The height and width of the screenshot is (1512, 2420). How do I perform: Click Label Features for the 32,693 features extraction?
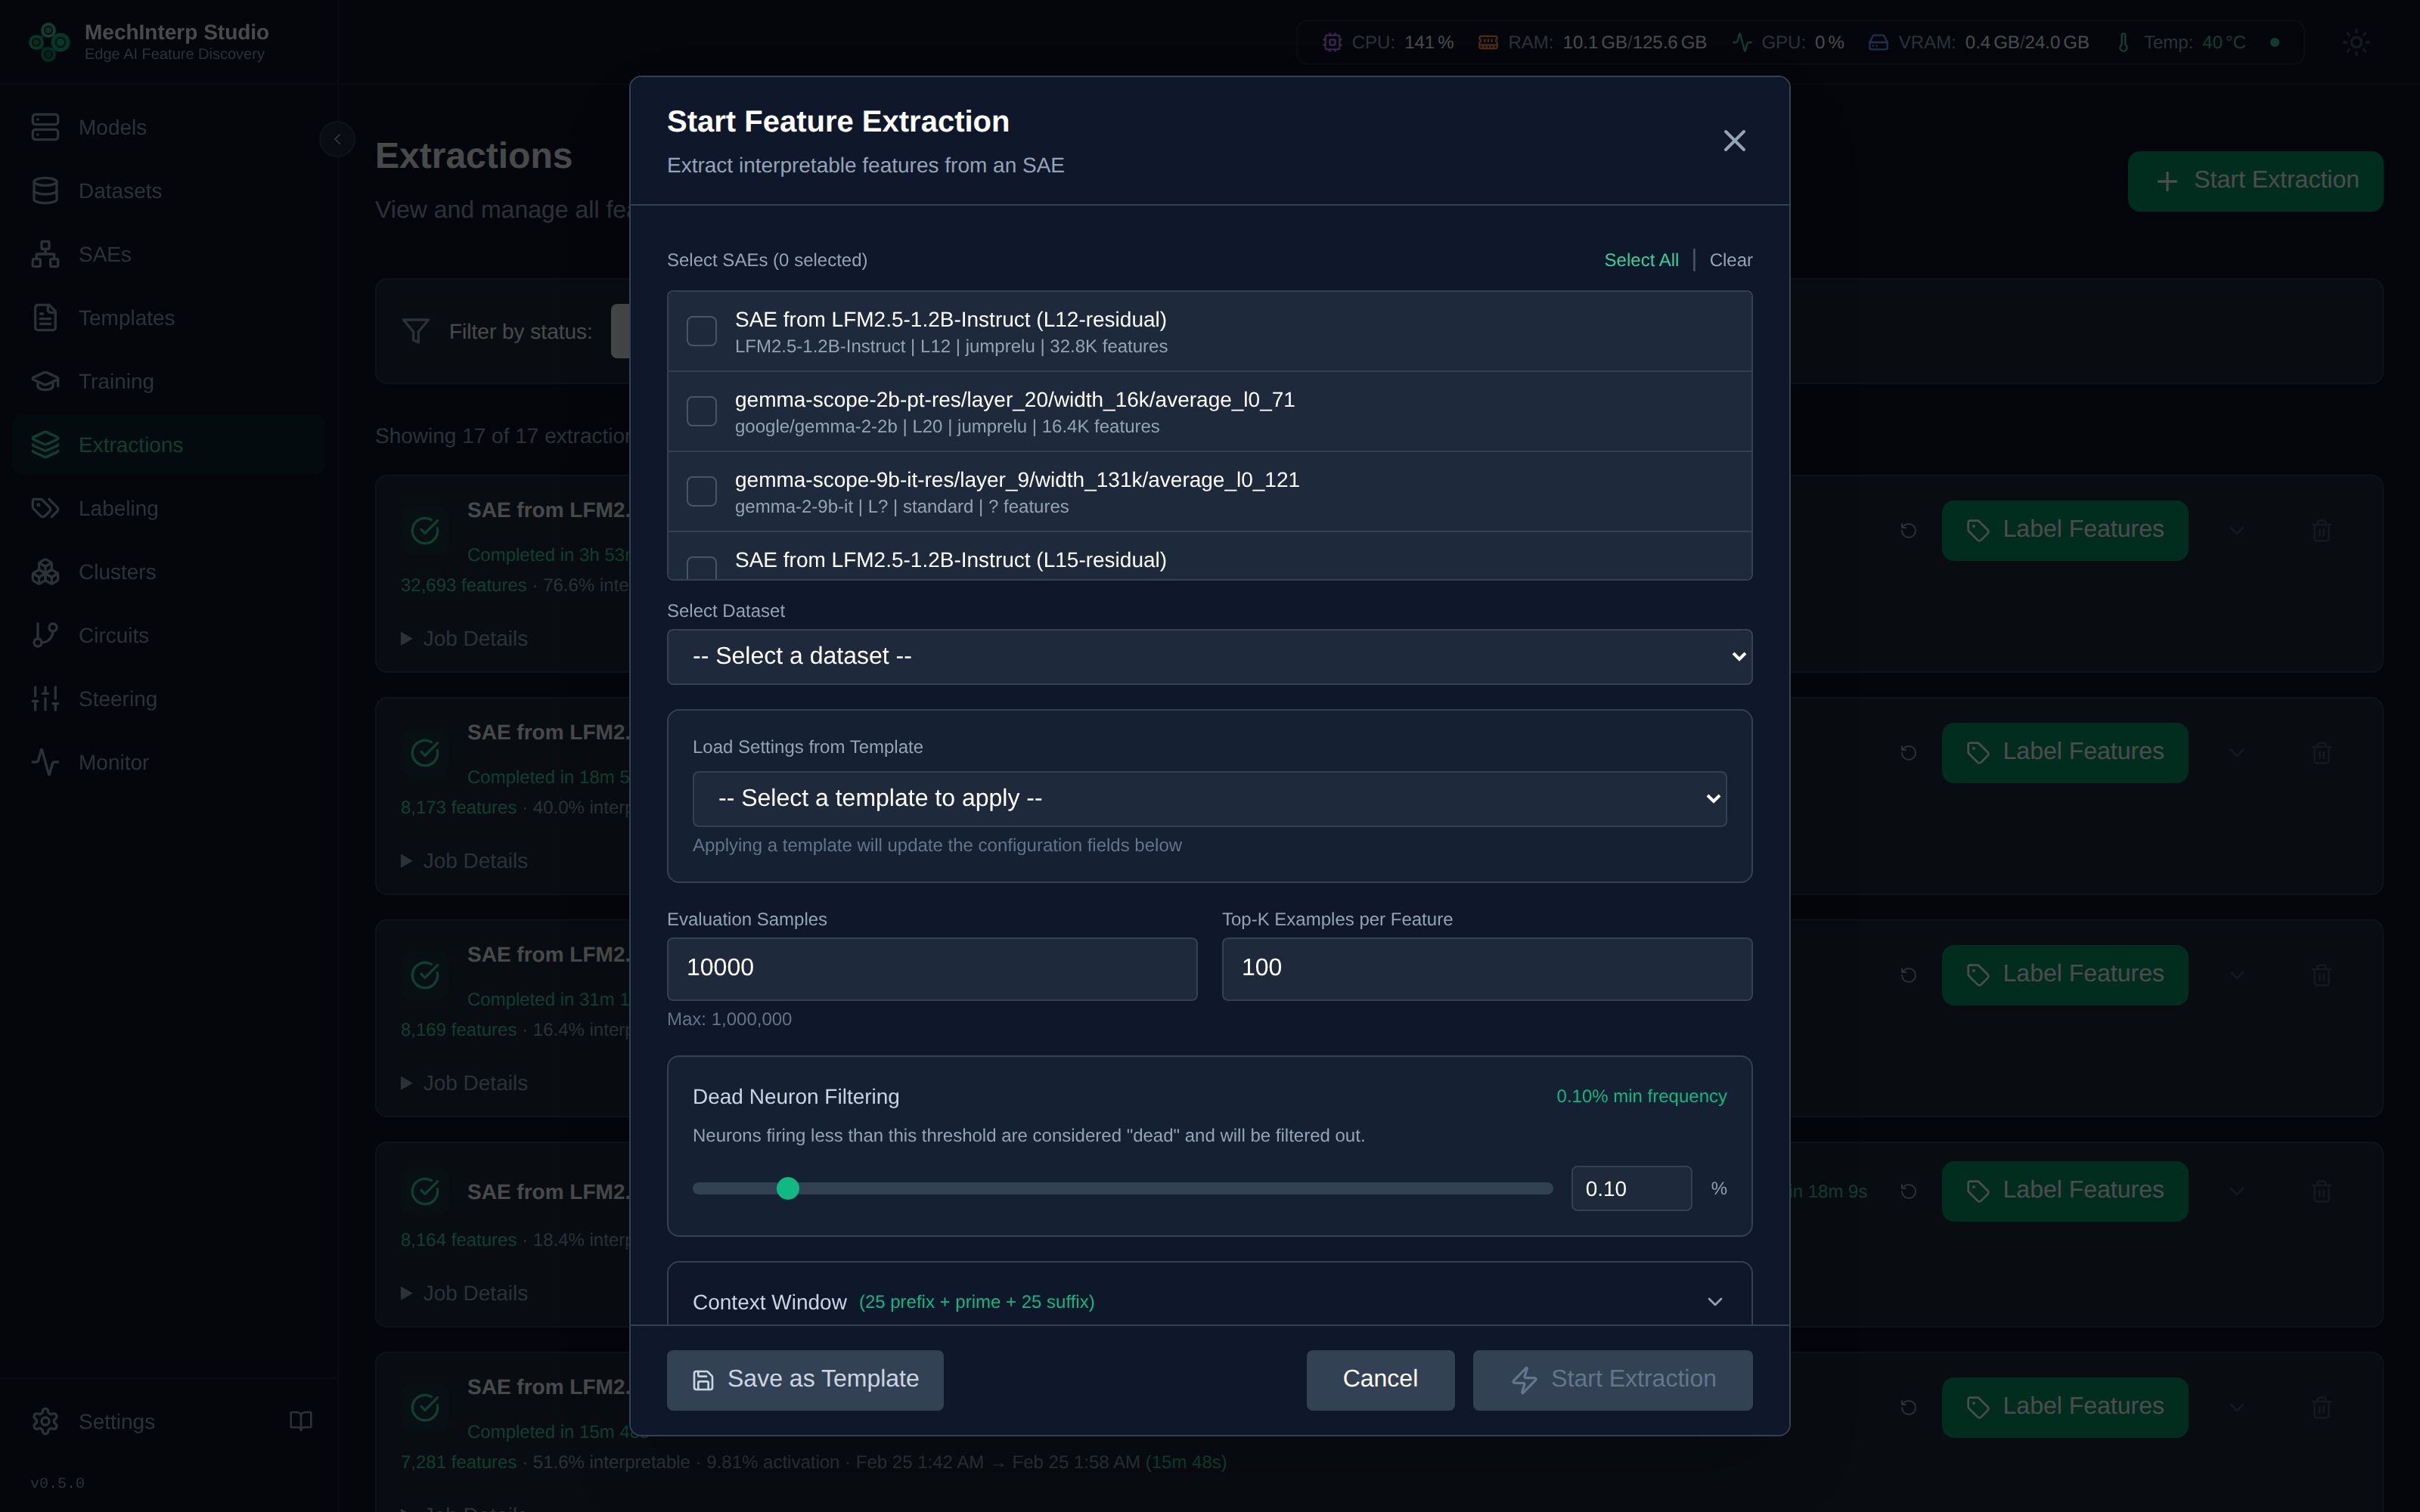(x=2064, y=530)
